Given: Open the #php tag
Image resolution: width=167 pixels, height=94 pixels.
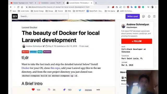Looking at the screenshot, I should [x=40, y=52].
